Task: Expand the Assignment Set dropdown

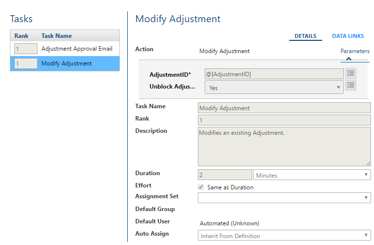Action: coord(284,198)
